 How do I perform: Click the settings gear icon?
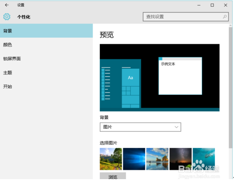pyautogui.click(x=7, y=17)
